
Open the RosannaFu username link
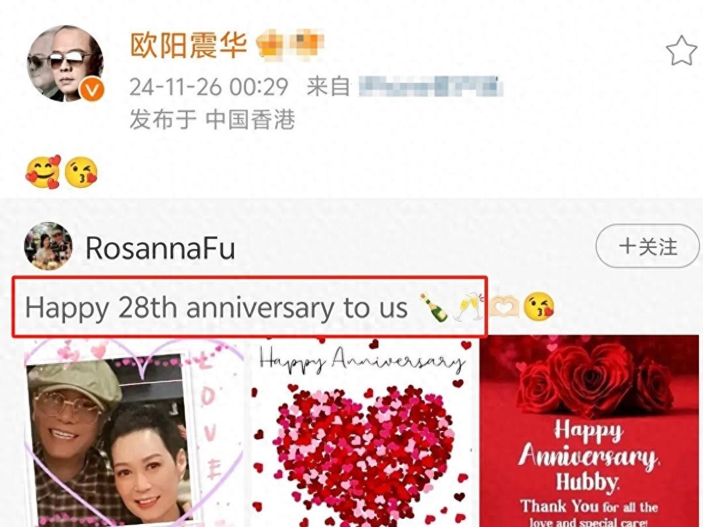coord(161,248)
